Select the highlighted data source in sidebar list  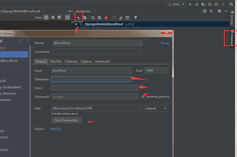14,54
